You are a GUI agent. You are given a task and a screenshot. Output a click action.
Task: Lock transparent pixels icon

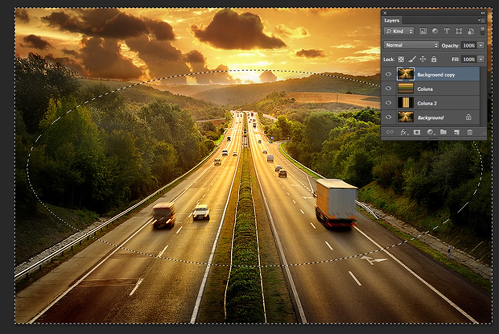(x=401, y=59)
